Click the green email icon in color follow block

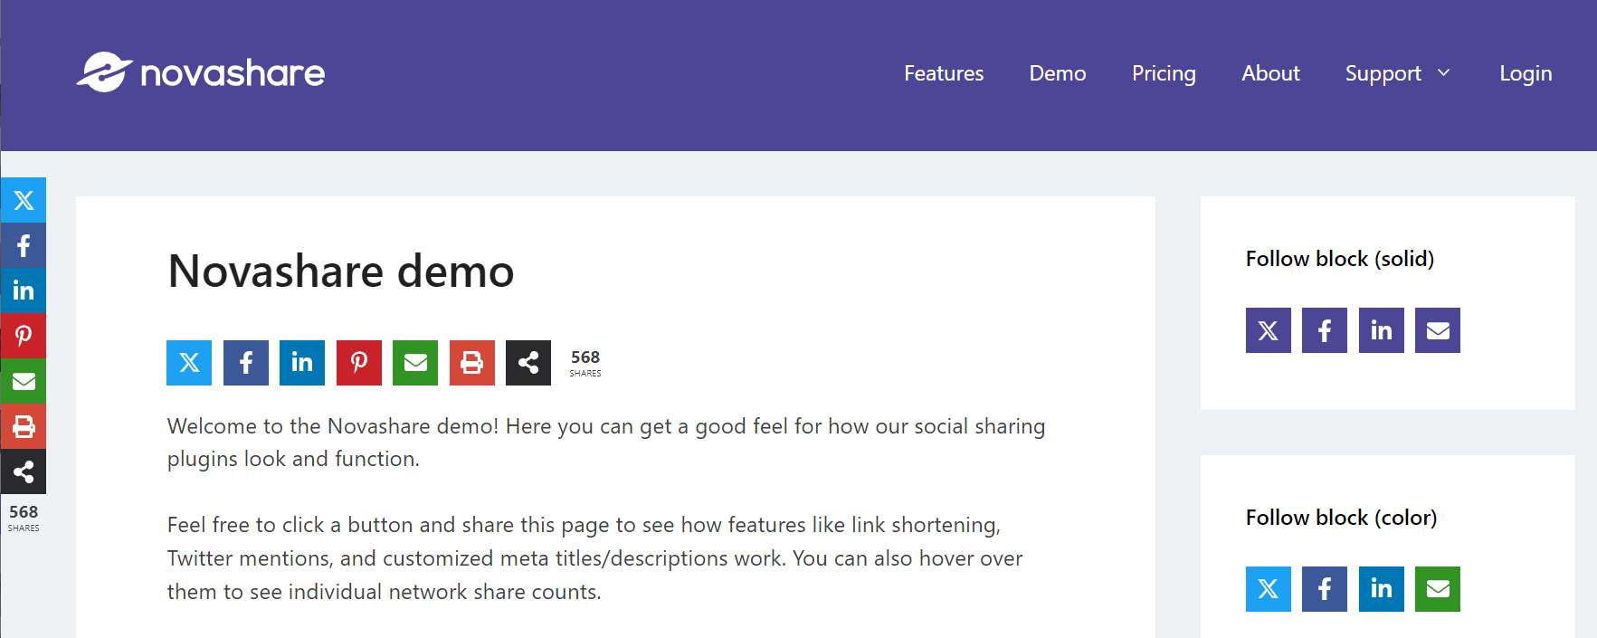[1438, 589]
